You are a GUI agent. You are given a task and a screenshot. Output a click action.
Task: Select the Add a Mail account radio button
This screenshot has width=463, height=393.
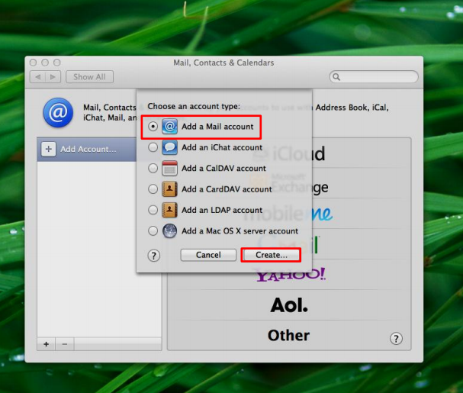153,127
